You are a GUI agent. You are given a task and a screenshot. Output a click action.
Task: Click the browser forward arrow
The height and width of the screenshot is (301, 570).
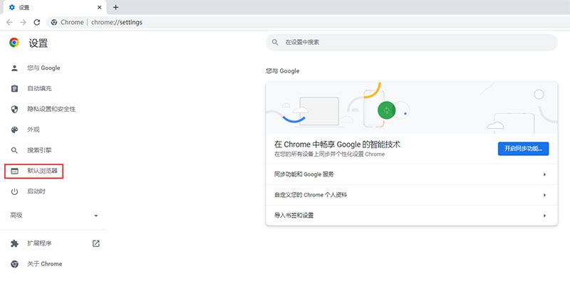pos(23,22)
